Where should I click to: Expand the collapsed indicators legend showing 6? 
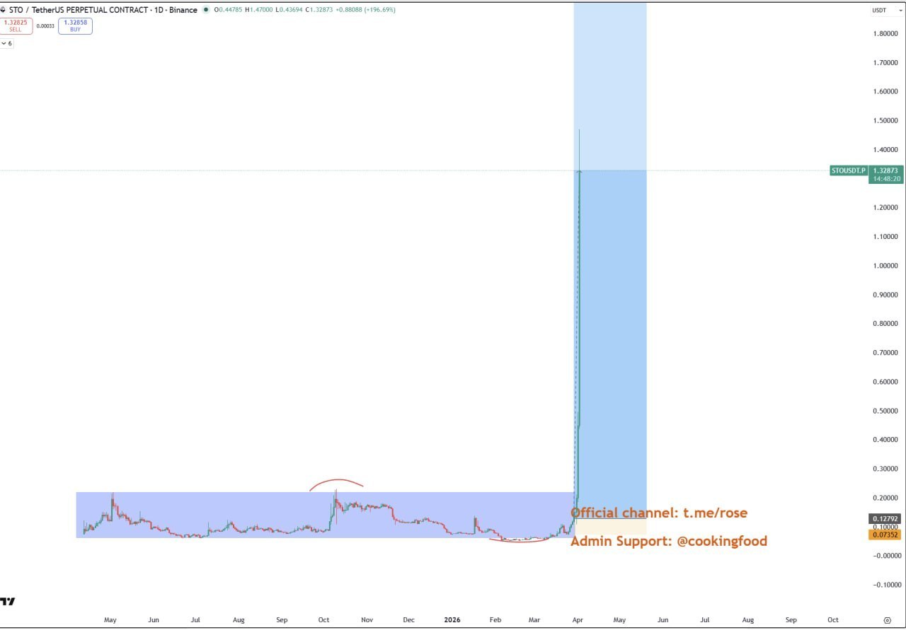click(7, 43)
